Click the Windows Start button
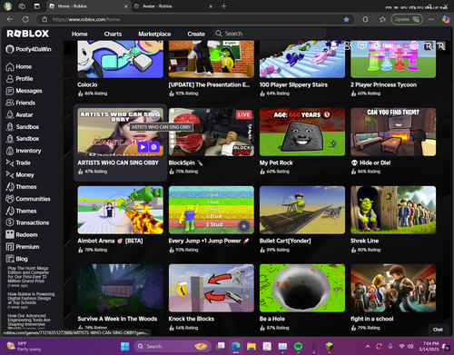Image resolution: width=454 pixels, height=355 pixels. pyautogui.click(x=124, y=346)
